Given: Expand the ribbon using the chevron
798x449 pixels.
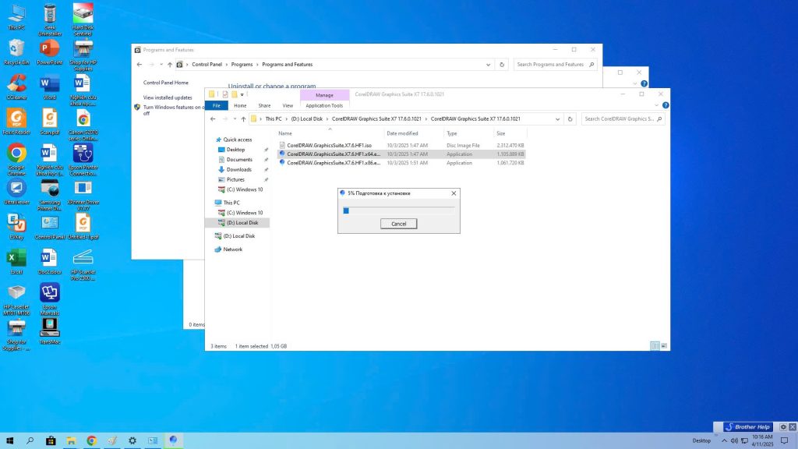Looking at the screenshot, I should (x=655, y=105).
